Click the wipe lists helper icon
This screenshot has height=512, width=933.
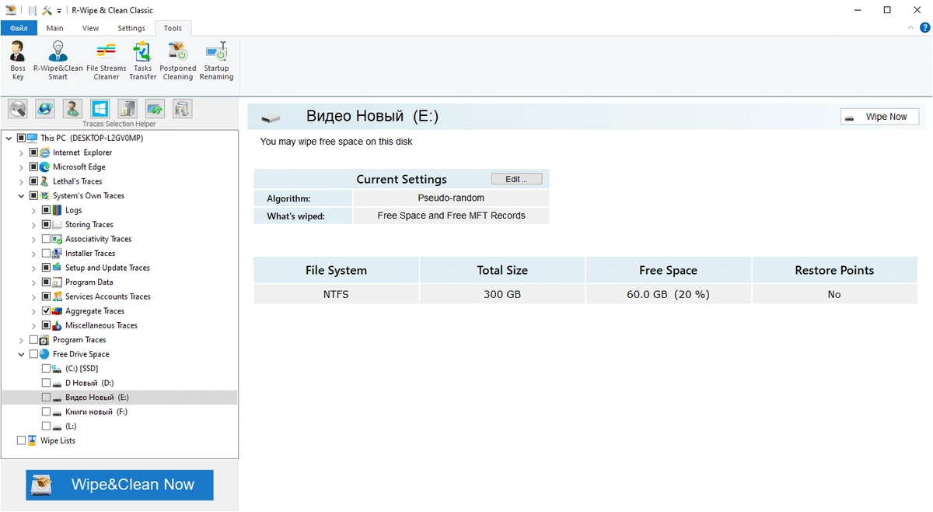[182, 108]
